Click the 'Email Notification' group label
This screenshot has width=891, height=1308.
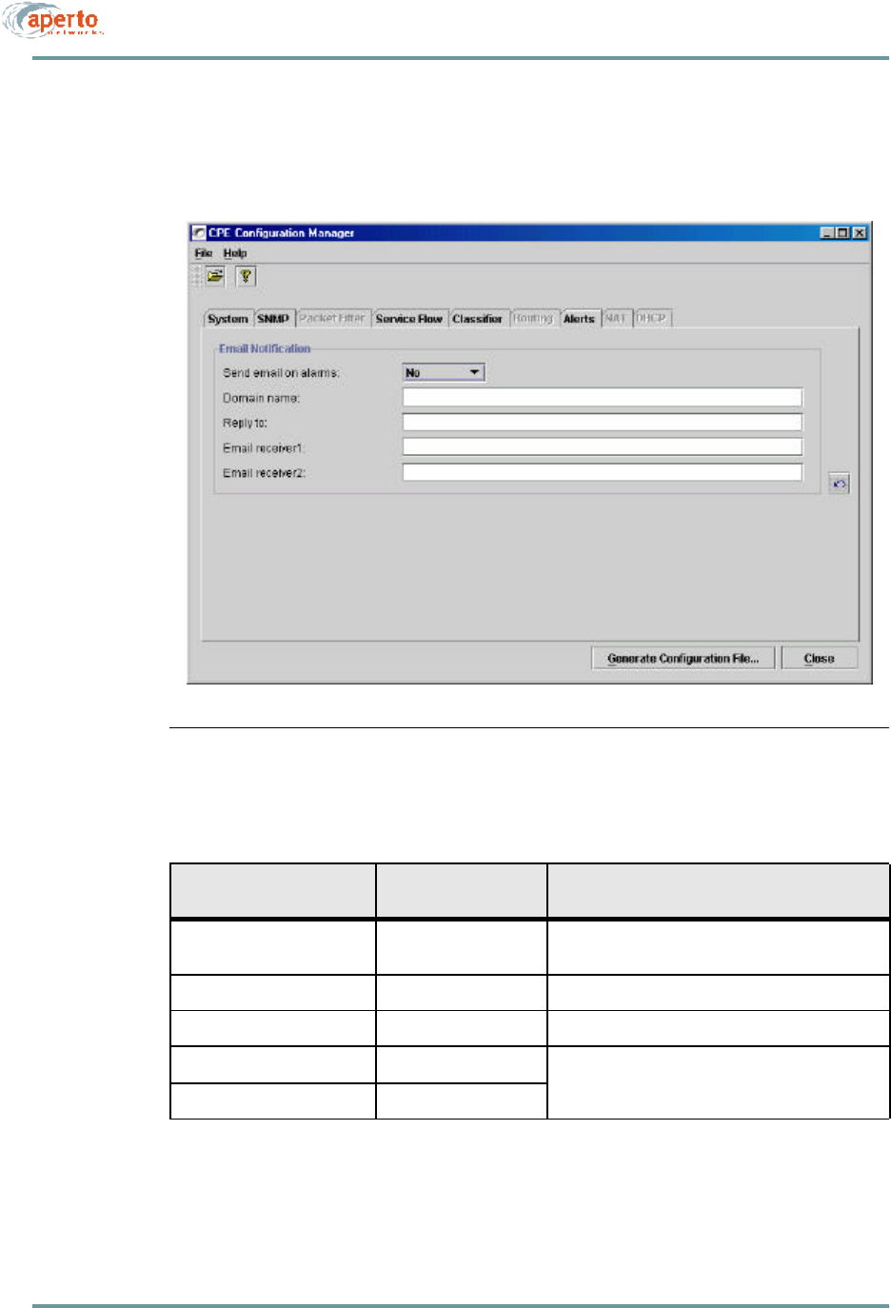[265, 348]
